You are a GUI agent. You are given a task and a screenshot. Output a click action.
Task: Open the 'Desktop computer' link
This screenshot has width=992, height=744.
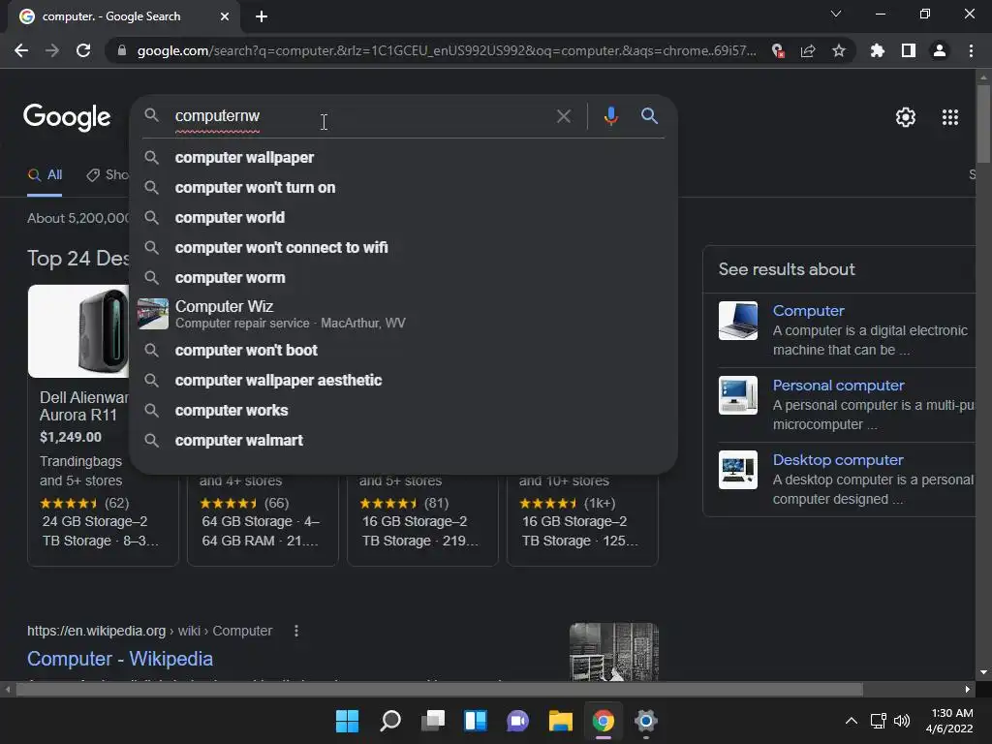838,460
